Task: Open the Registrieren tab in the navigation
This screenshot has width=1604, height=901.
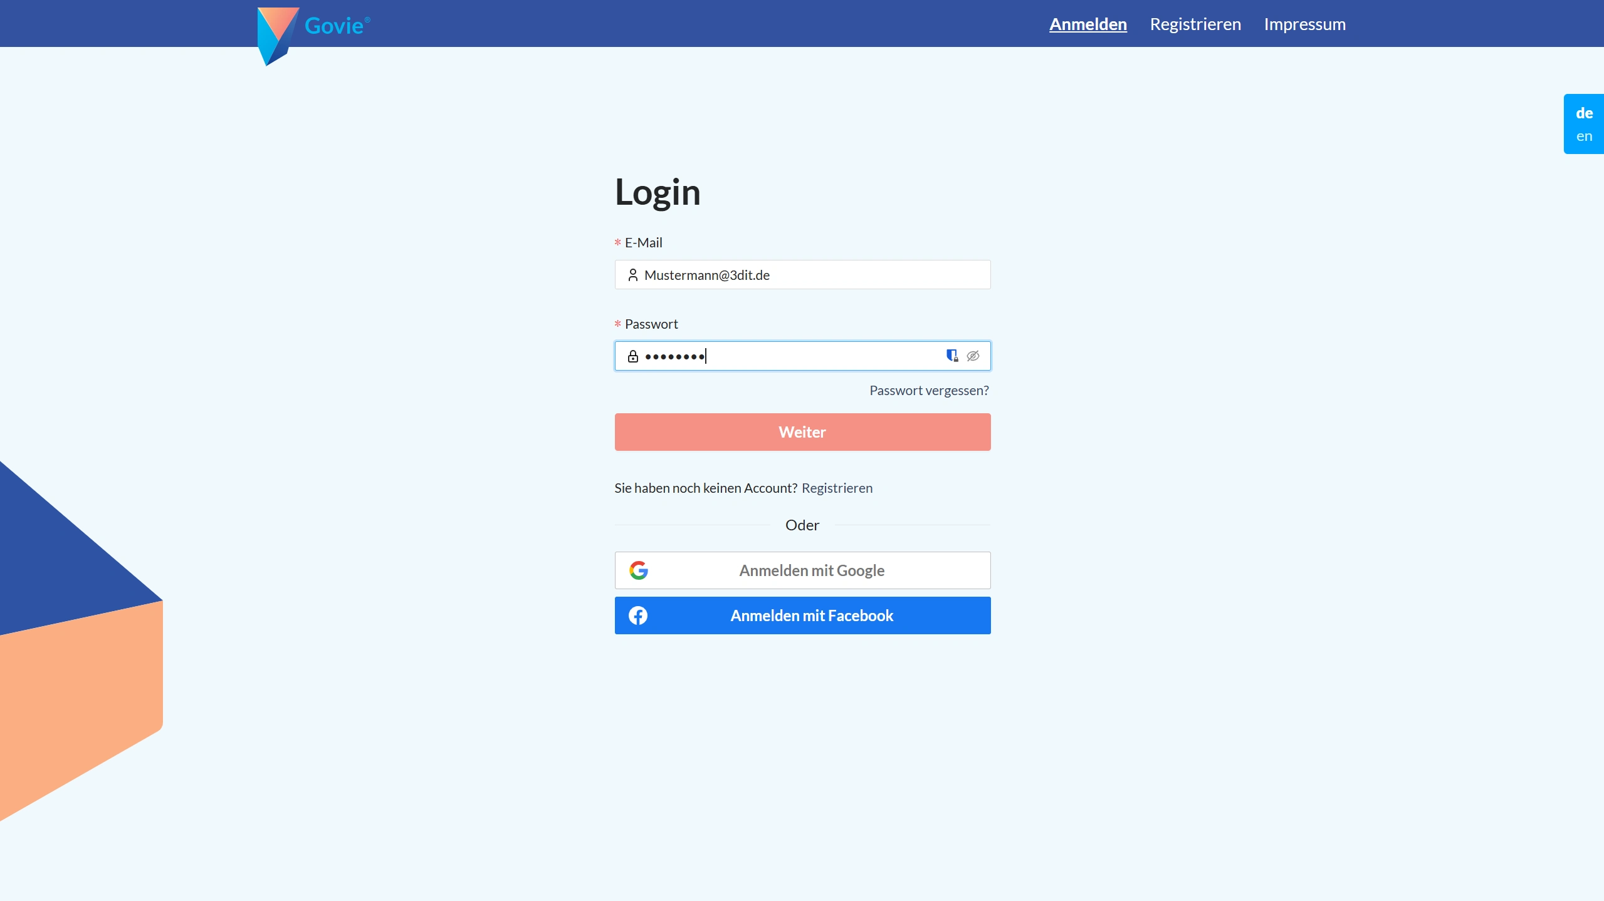Action: click(1195, 24)
